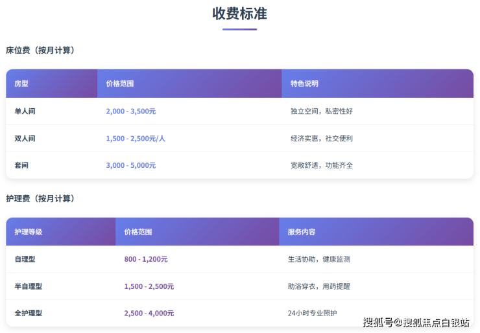
Task: Click the 护理费（按月计算） section heading
Action: 40,199
